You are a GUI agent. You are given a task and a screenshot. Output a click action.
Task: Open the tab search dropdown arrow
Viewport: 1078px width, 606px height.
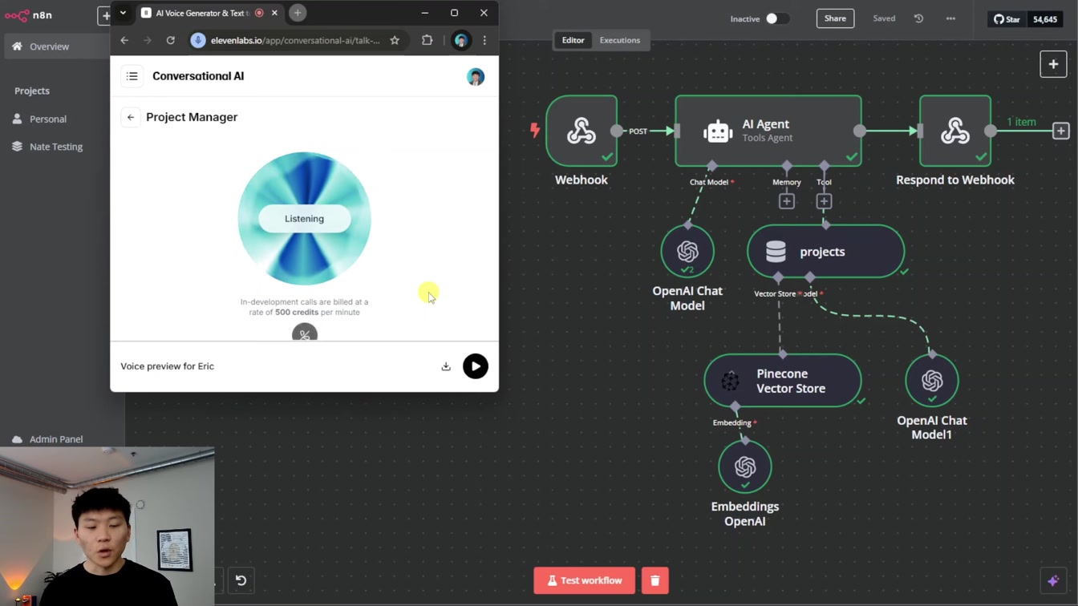click(x=123, y=13)
